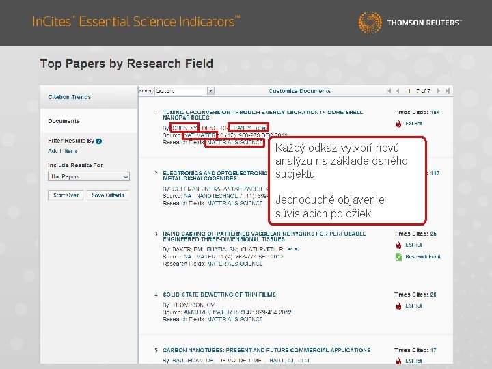The height and width of the screenshot is (369, 492).
Task: Open paper Carbon Nanotubes Present and Future
Action: click(266, 350)
